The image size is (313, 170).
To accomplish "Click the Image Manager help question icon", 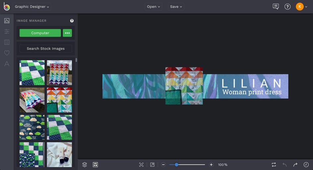I will 72,21.
